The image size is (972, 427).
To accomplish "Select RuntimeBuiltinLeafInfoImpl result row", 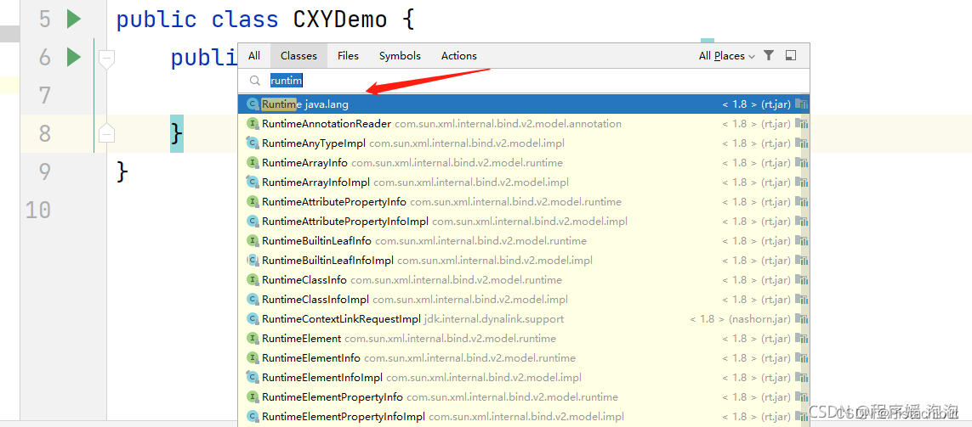I will pos(524,261).
